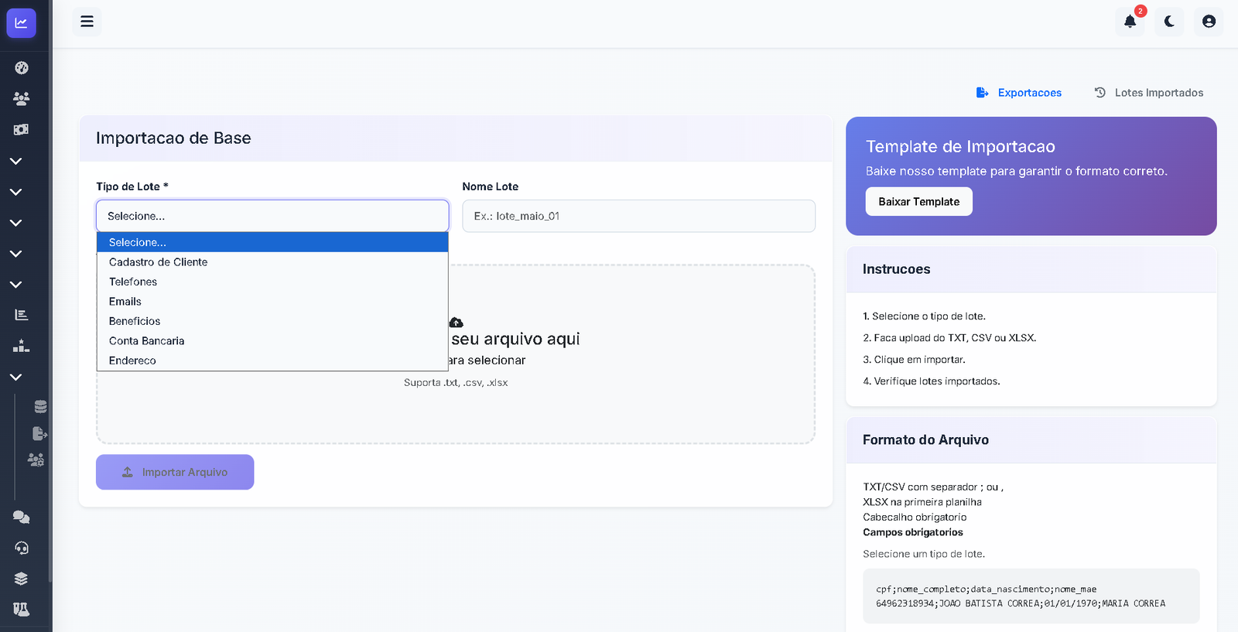Select 'Cadastro de Cliente' option
1238x632 pixels.
[272, 262]
